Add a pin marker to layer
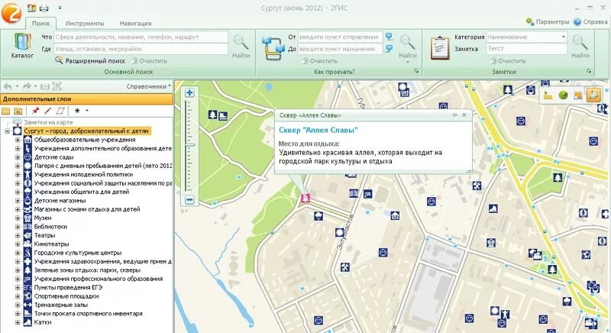The width and height of the screenshot is (611, 333). tap(35, 111)
